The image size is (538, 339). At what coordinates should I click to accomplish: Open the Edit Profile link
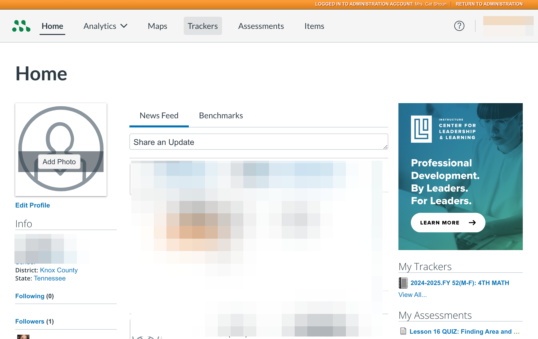click(32, 205)
